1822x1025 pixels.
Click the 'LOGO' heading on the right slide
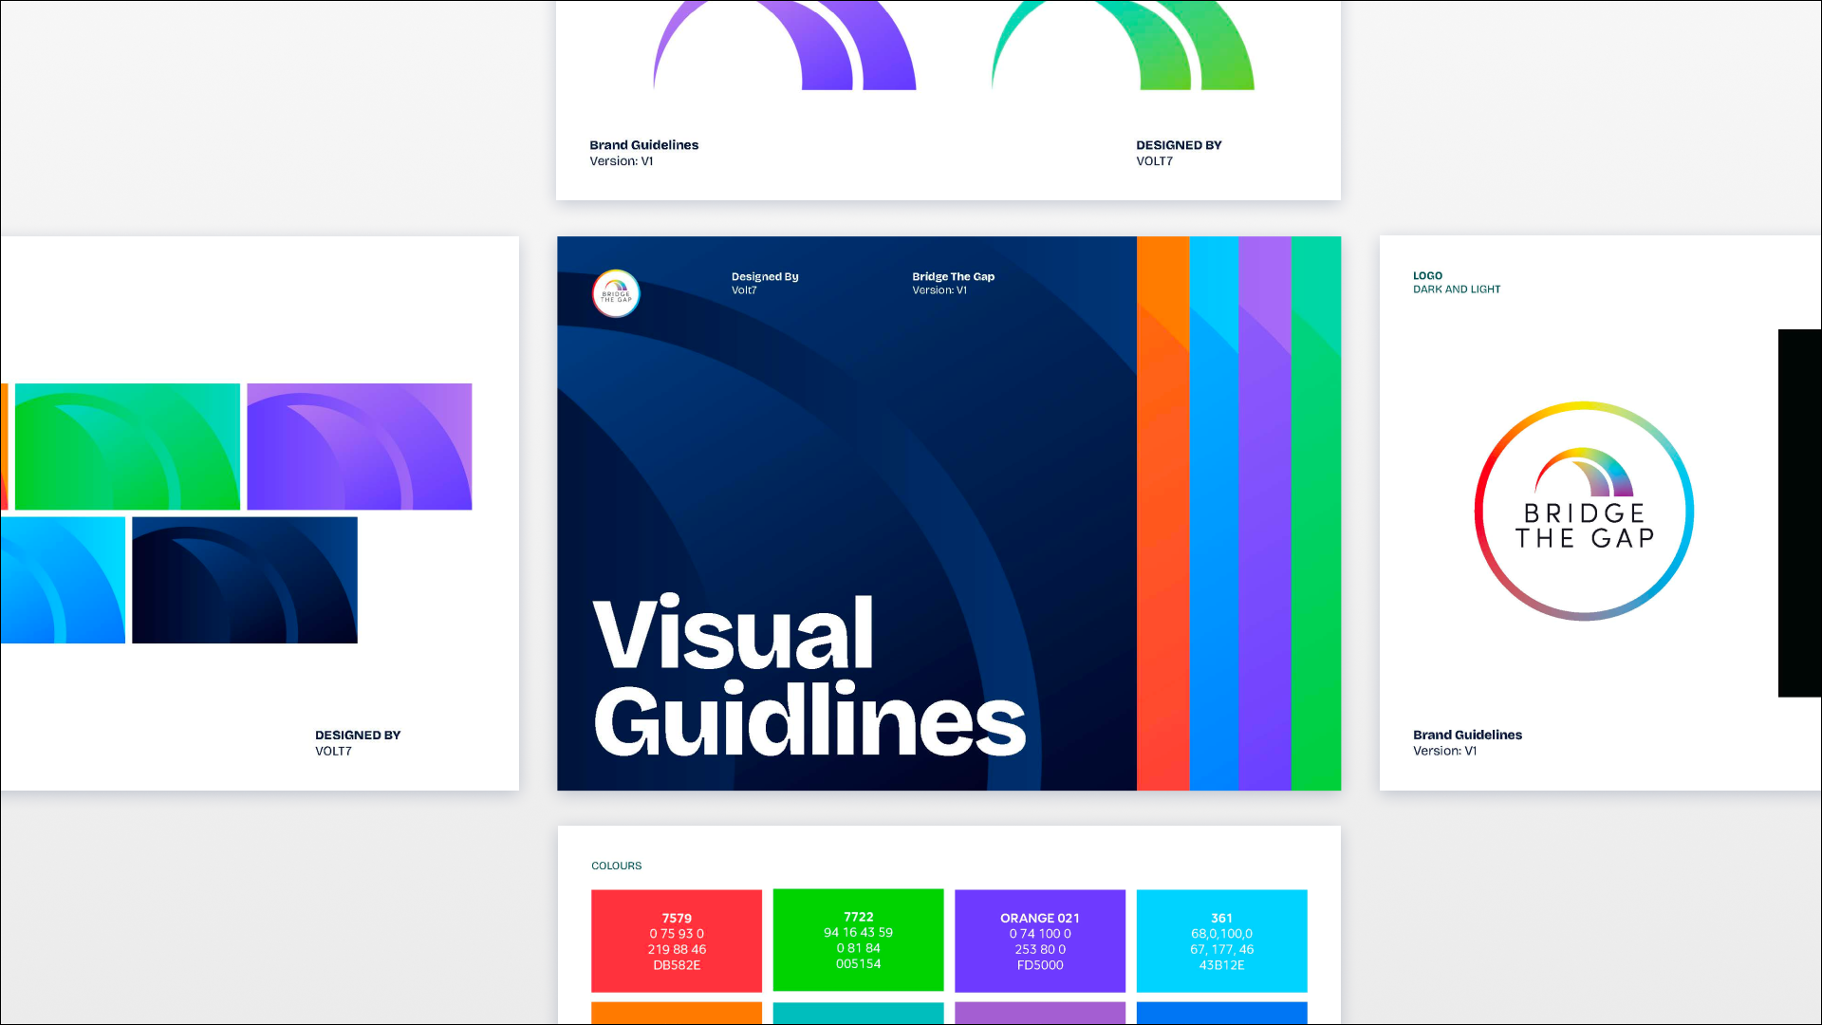point(1427,275)
